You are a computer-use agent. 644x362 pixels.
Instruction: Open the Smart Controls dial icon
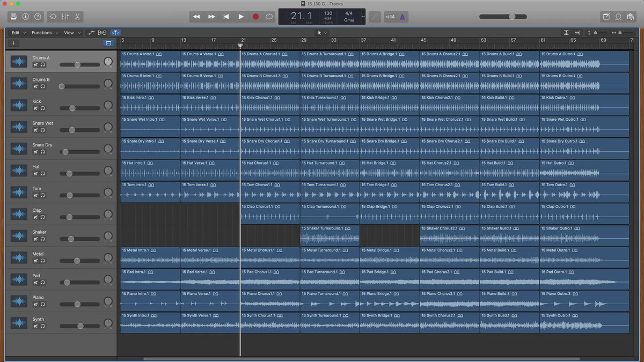coord(53,17)
